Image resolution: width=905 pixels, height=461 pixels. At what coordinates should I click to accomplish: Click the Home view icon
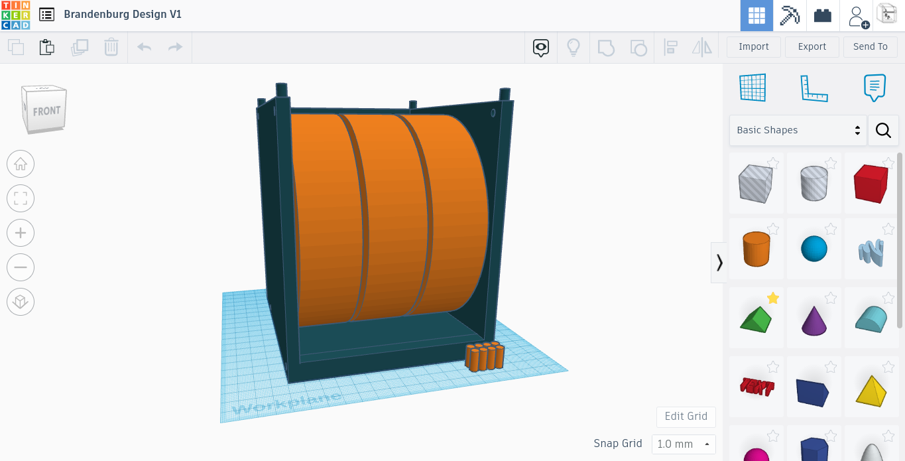click(x=20, y=164)
